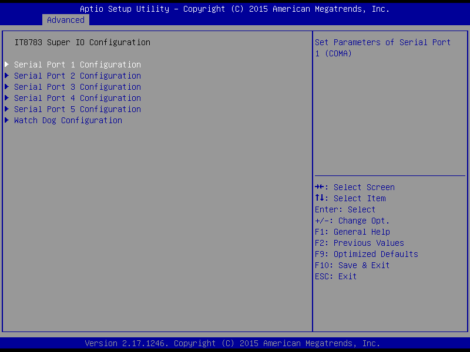Click the Serial Port 1 (COMA) help description

(x=382, y=48)
